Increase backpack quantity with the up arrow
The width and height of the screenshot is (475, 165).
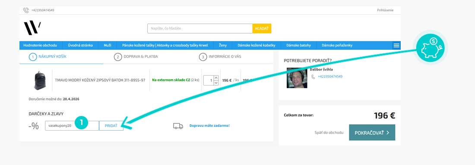(x=216, y=78)
